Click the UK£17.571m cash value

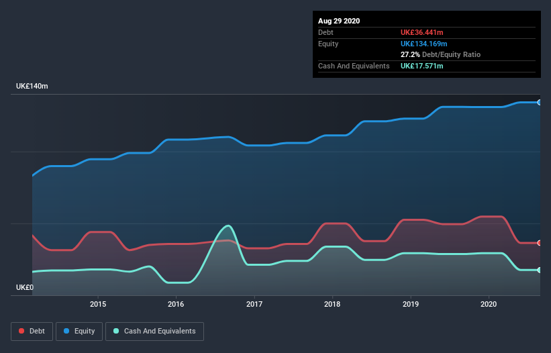pyautogui.click(x=421, y=66)
